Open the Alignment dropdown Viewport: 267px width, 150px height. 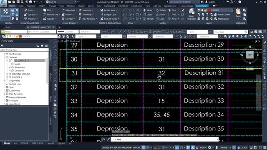(69, 10)
